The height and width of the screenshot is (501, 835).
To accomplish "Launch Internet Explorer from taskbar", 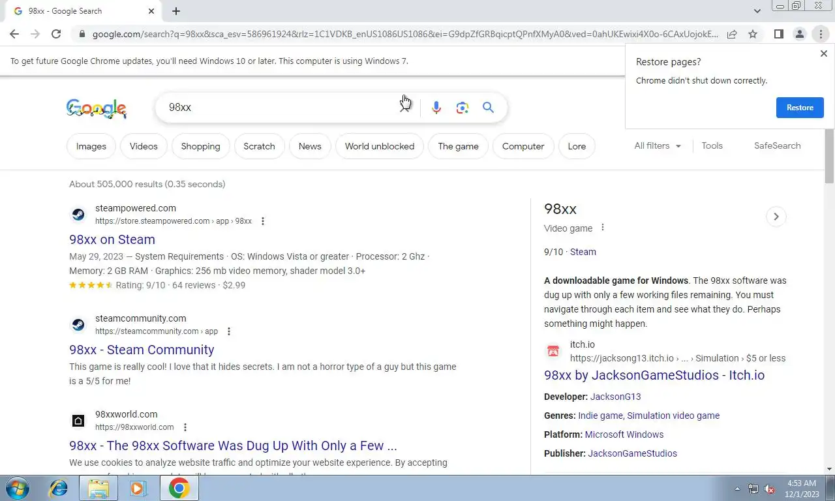I will [59, 488].
